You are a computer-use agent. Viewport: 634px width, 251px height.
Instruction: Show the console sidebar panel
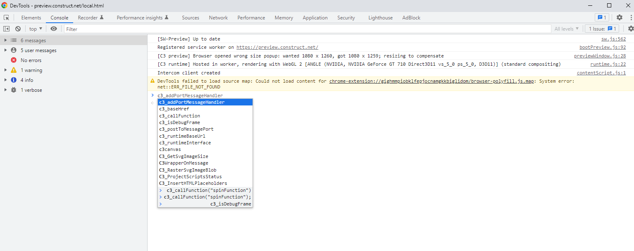coord(6,28)
